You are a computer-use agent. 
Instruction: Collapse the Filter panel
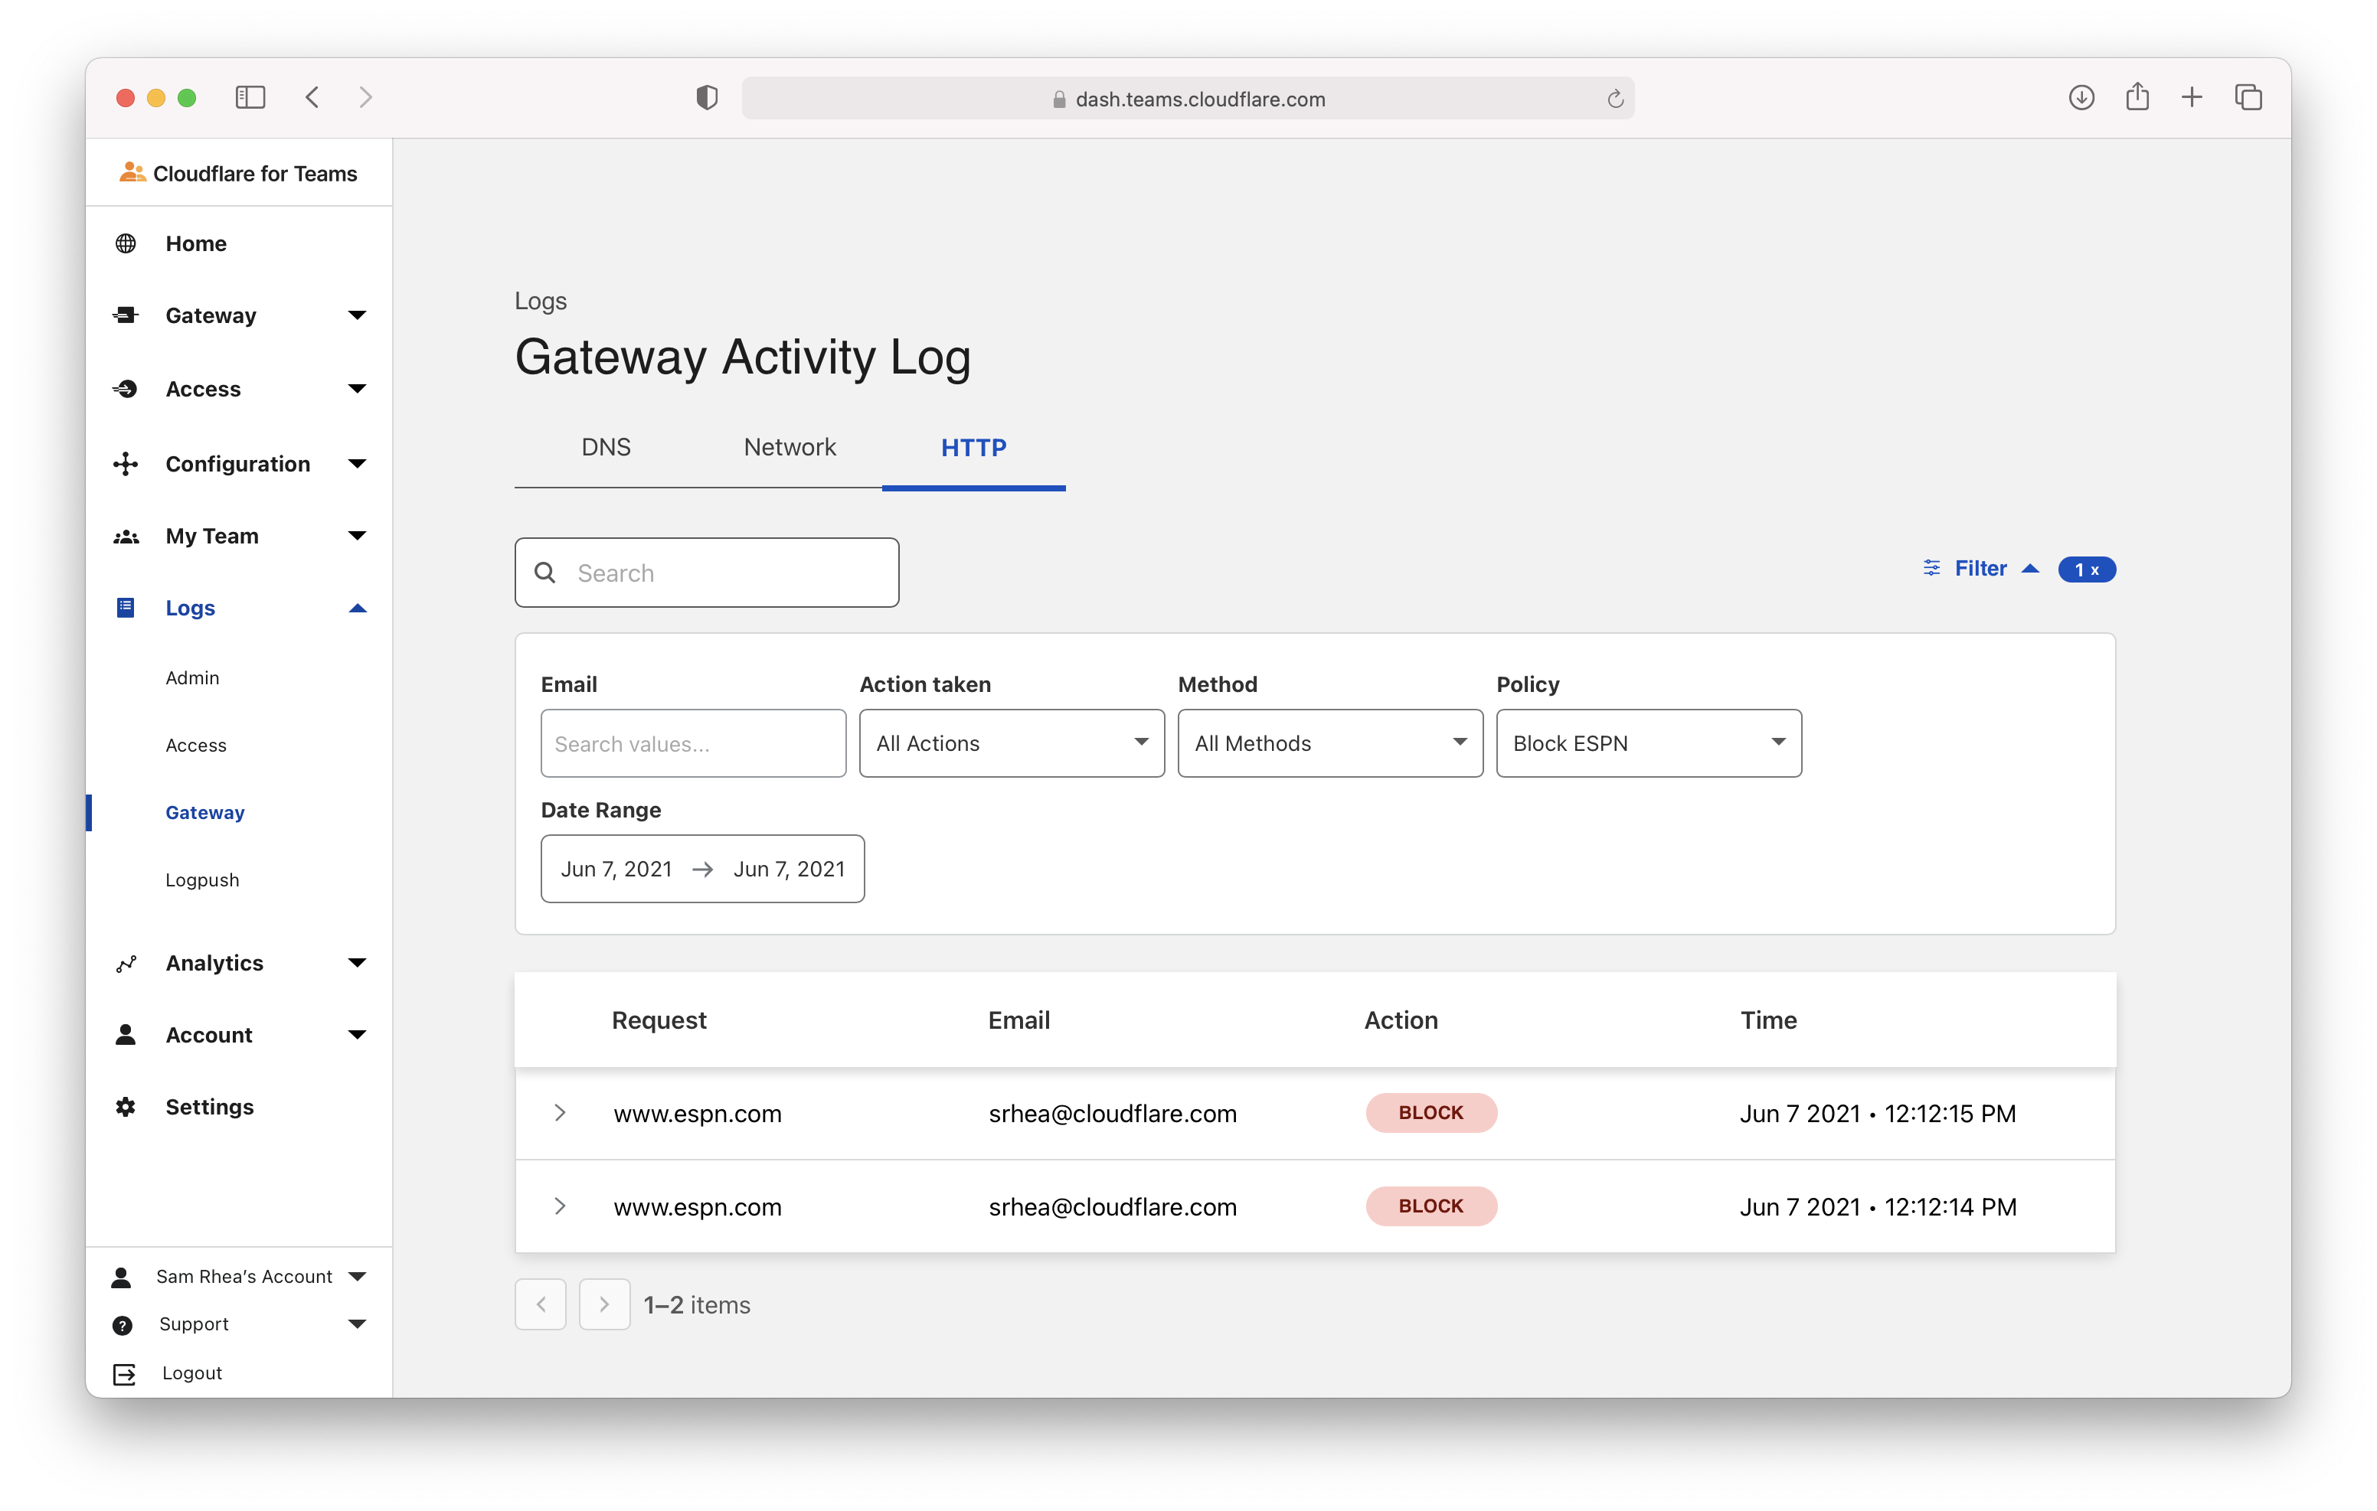coord(1980,569)
